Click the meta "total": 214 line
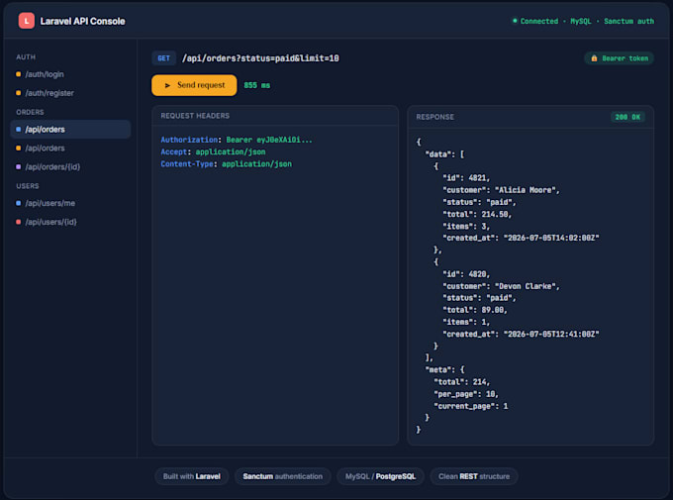Viewport: 673px width, 500px height. tap(462, 382)
